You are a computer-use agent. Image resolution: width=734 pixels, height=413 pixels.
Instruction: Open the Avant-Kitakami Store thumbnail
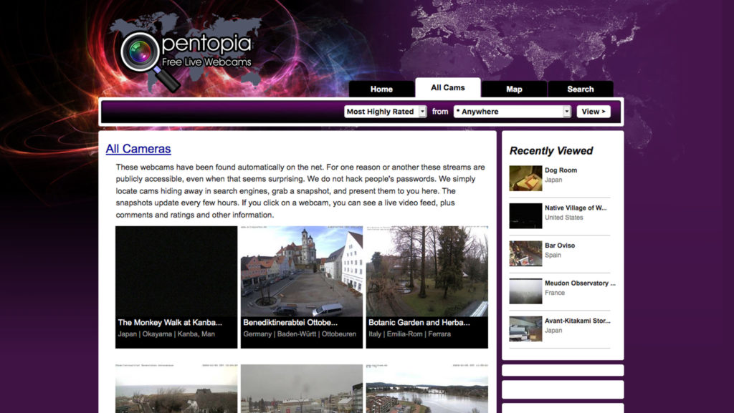coord(525,329)
